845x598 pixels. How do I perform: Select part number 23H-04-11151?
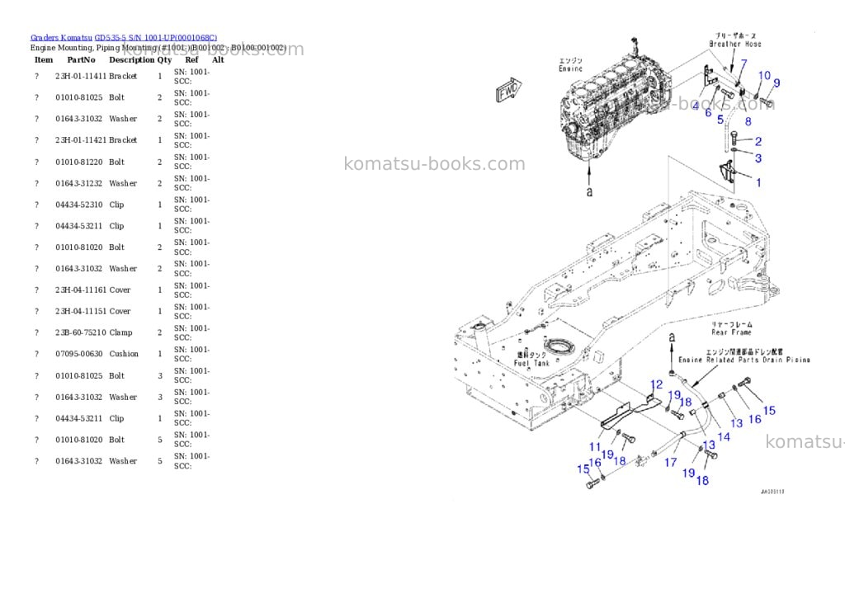(81, 312)
